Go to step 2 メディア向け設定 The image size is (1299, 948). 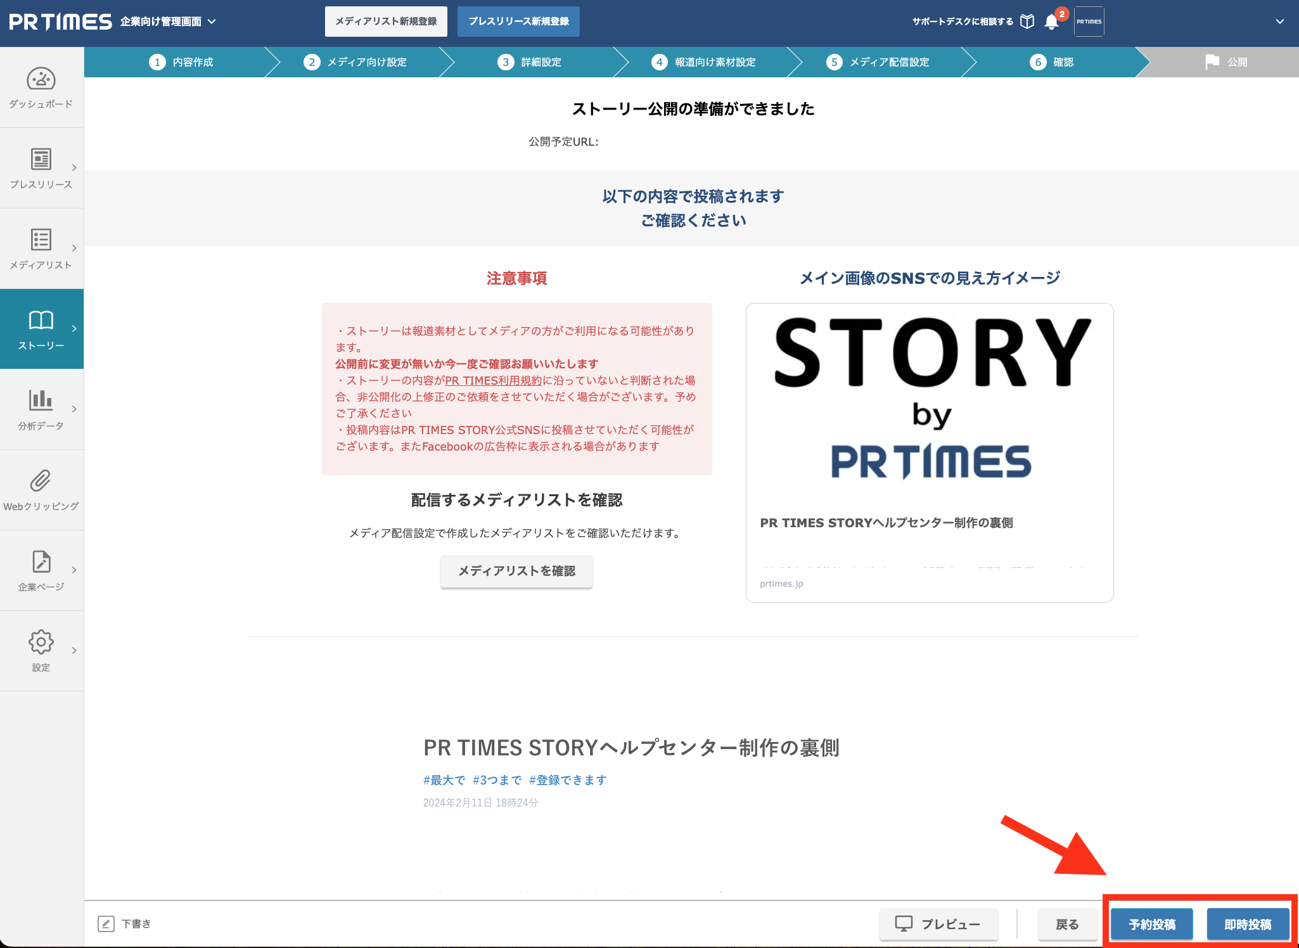tap(355, 62)
